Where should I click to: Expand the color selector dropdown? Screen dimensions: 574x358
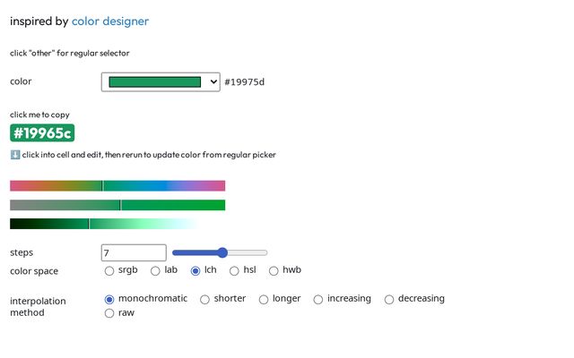(161, 82)
